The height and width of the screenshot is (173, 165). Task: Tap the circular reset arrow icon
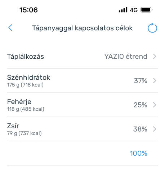[x=152, y=28]
